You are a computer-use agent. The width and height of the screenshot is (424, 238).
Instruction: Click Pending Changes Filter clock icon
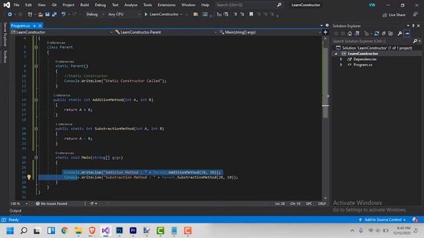tap(366, 34)
